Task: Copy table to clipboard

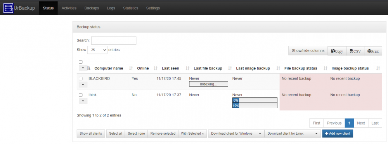Action: 337,51
